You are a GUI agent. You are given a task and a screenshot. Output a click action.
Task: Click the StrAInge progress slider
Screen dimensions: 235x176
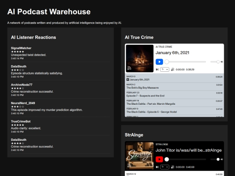coord(185,159)
